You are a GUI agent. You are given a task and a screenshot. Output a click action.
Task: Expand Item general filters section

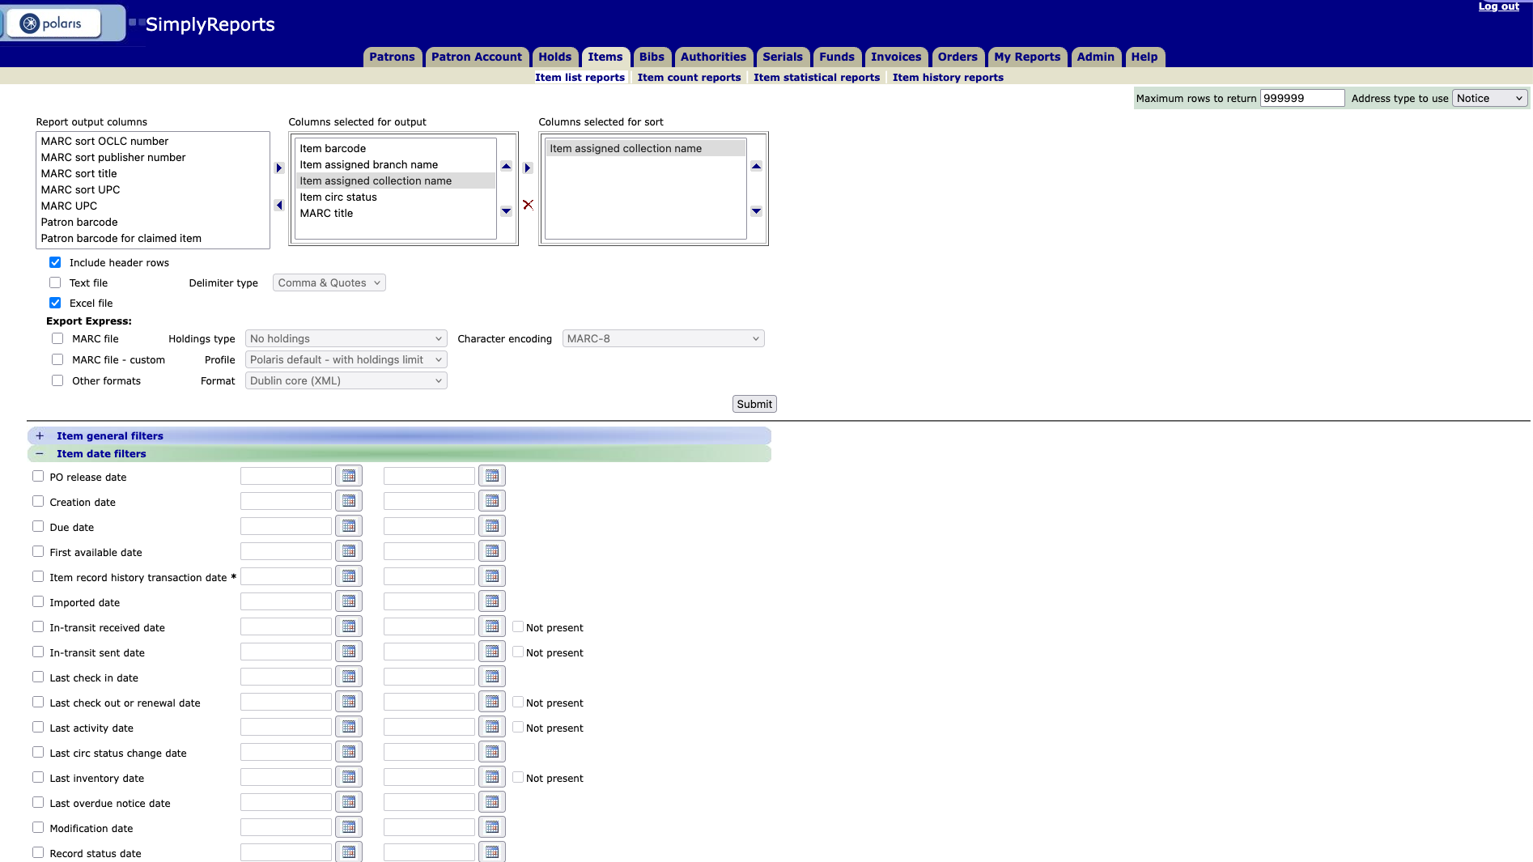click(x=40, y=435)
